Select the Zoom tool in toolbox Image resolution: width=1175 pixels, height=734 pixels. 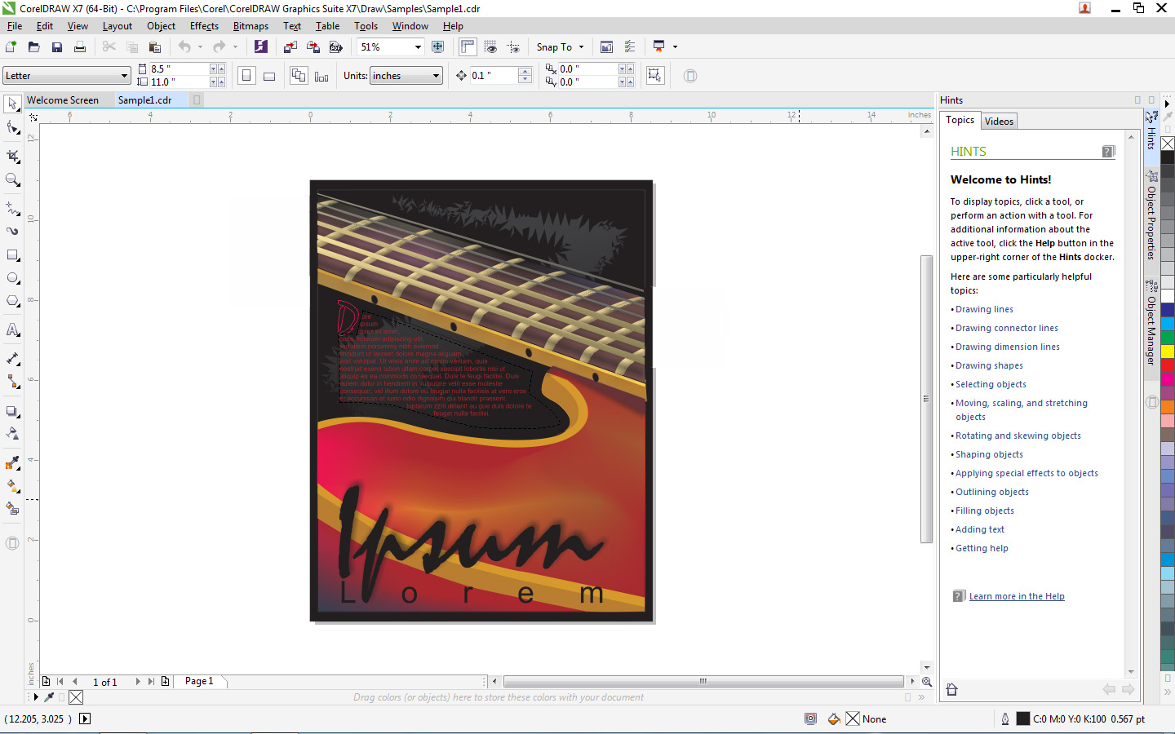click(x=12, y=179)
